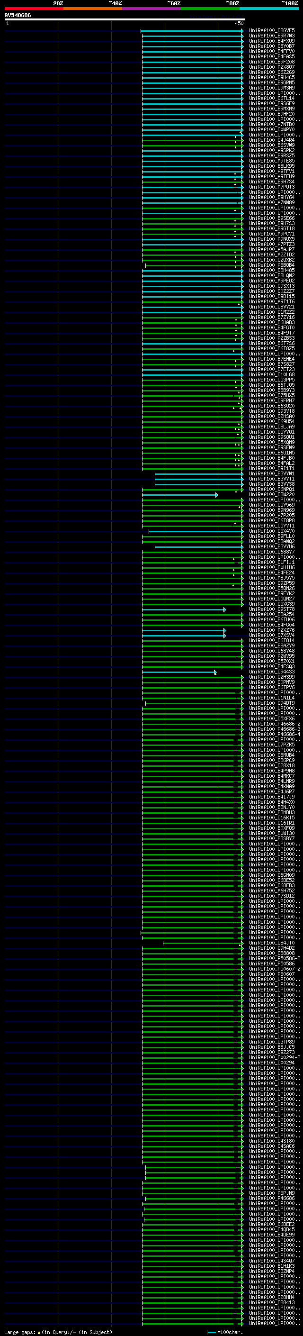Click label UniRef100_B9HY64
This screenshot has width=303, height=1336.
coord(272,198)
